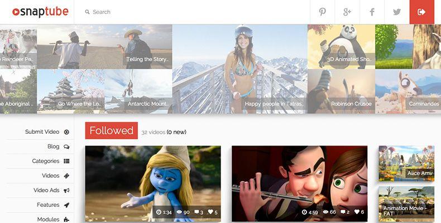Open the Alice Amv thumbnail
Screen dimensions: 441x223
[x=406, y=163]
